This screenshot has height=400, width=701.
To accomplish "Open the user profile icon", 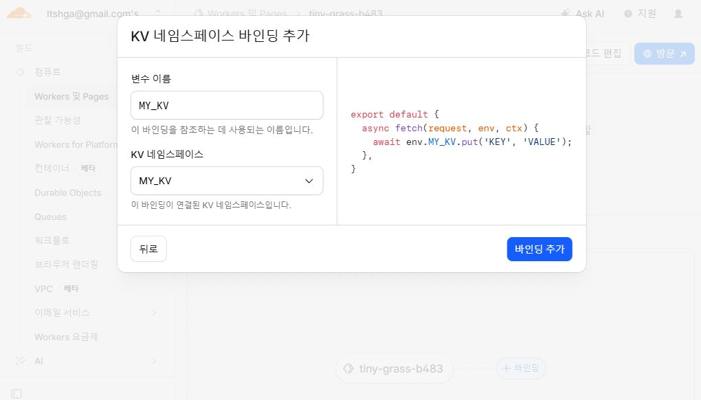I will tap(678, 14).
